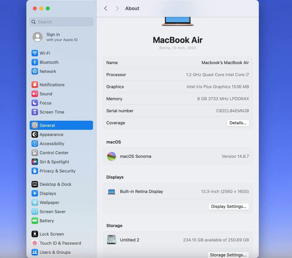The image size is (292, 258).
Task: Click the Untitled 2 volume name
Action: coord(130,240)
